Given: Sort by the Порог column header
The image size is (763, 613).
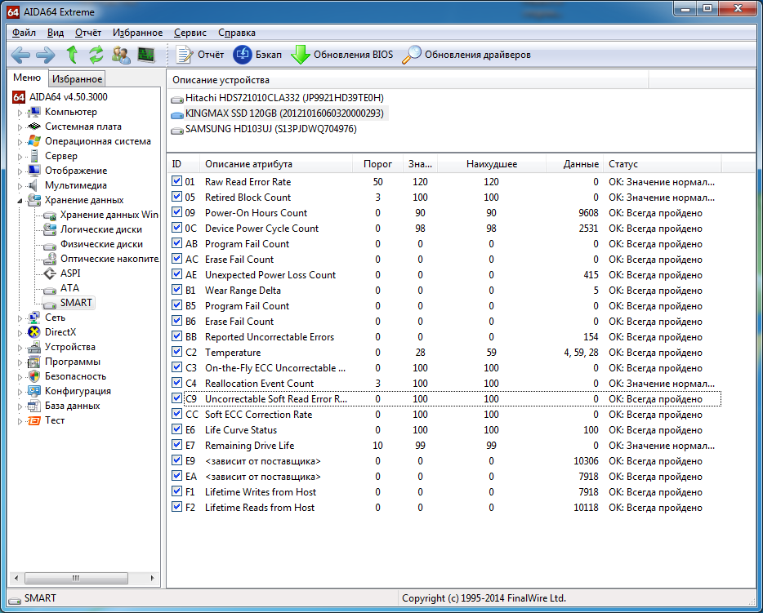Looking at the screenshot, I should point(377,164).
